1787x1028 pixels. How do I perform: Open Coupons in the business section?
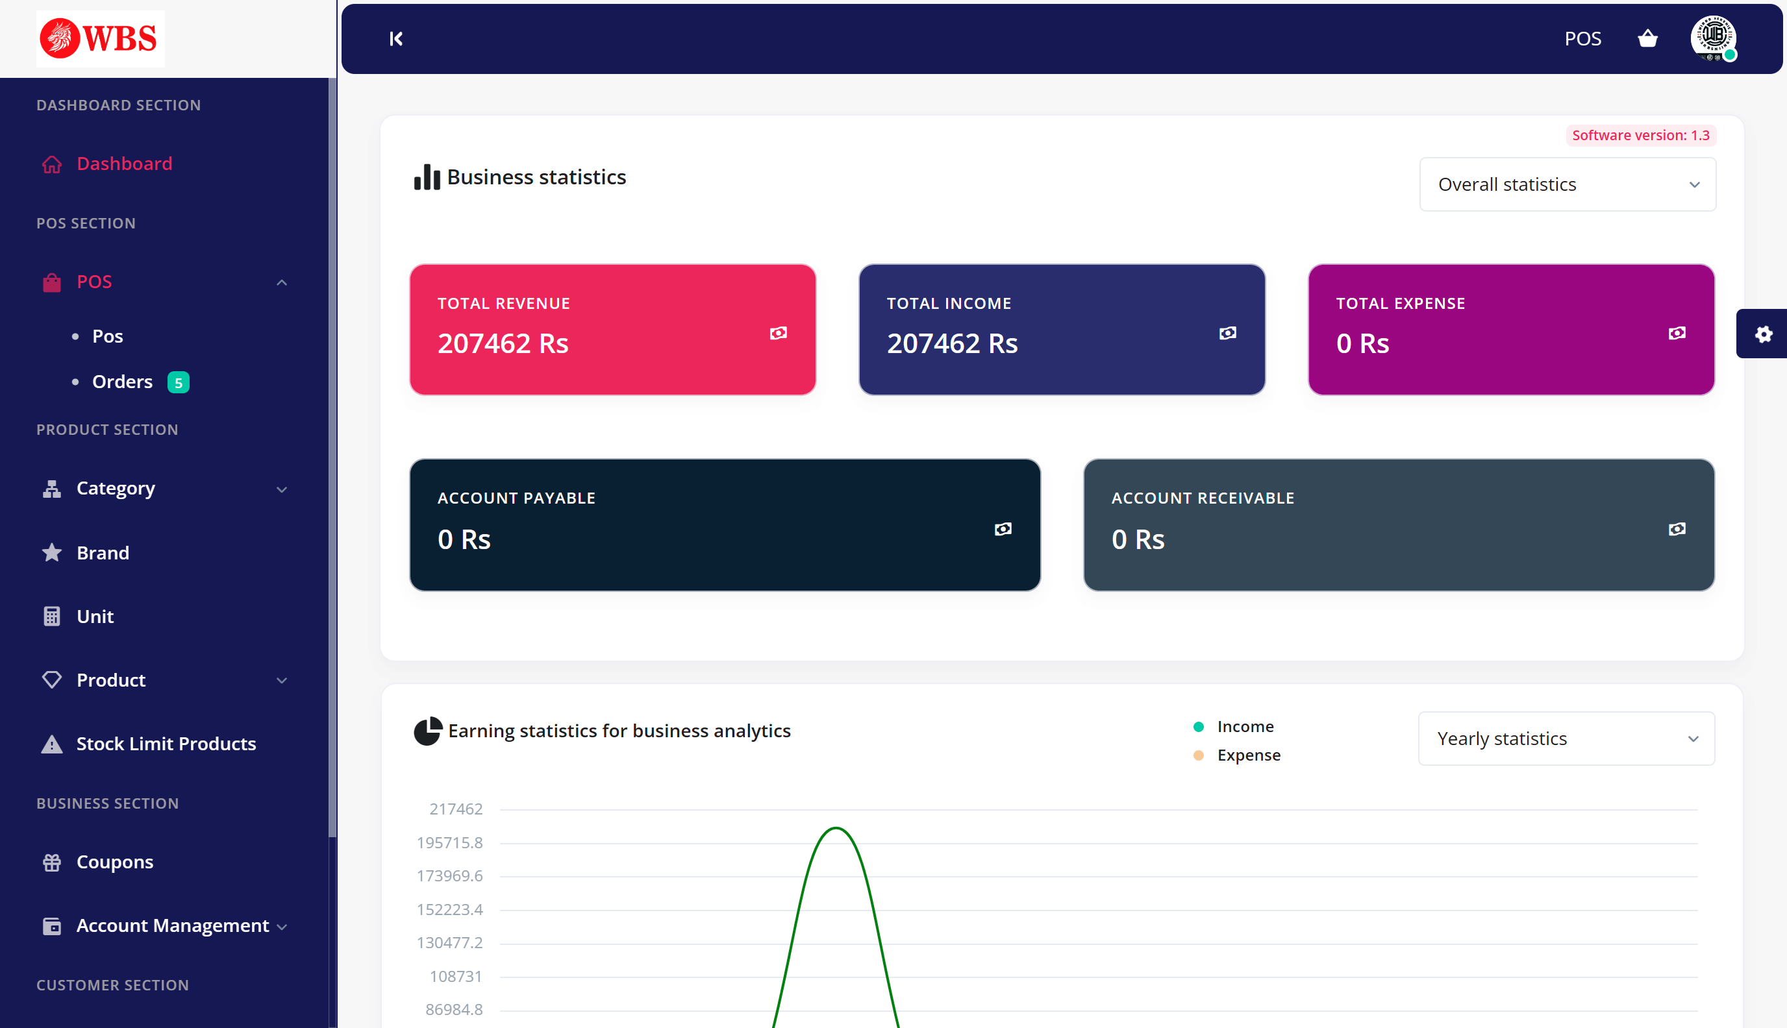coord(114,861)
